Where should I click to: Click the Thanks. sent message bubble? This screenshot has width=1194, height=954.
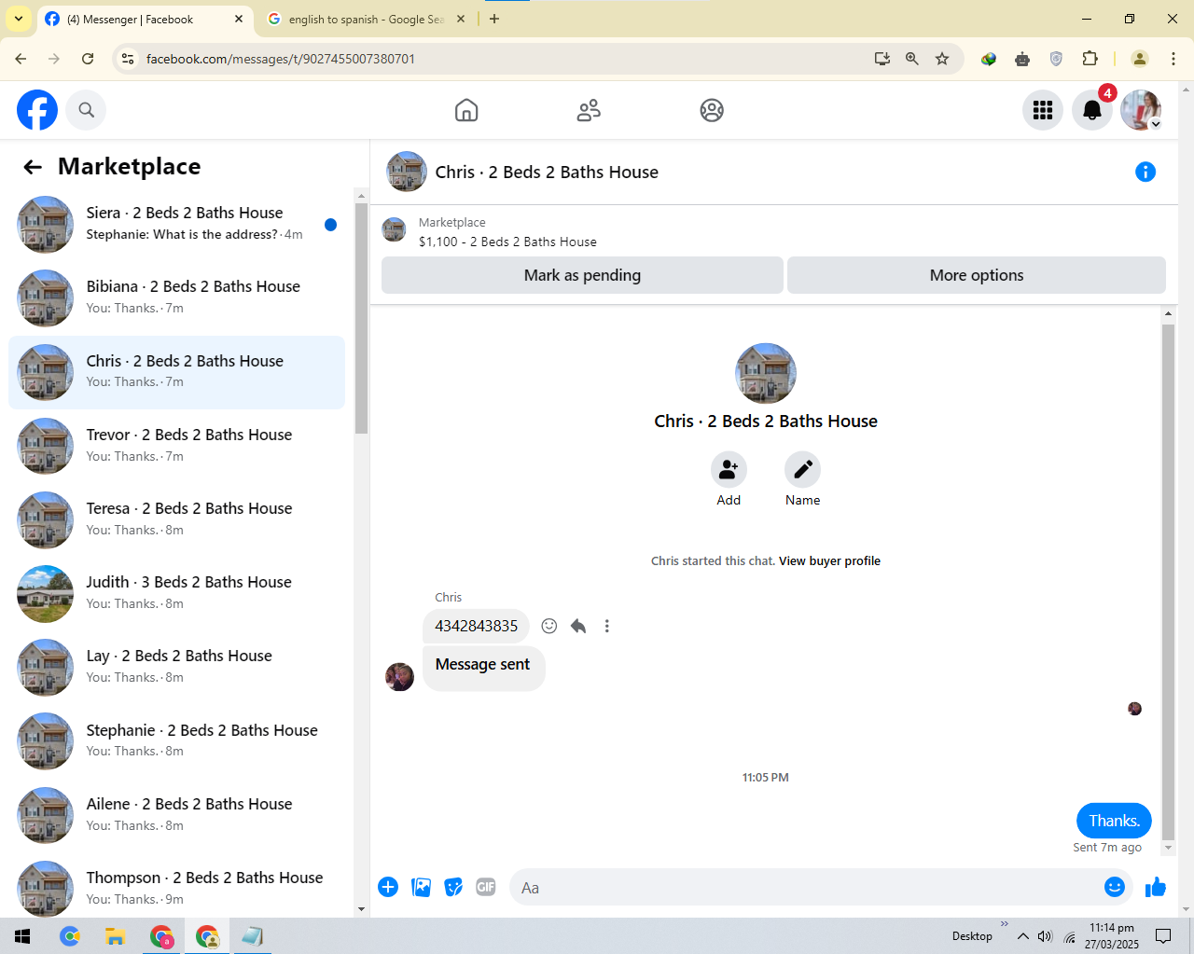[x=1114, y=821]
